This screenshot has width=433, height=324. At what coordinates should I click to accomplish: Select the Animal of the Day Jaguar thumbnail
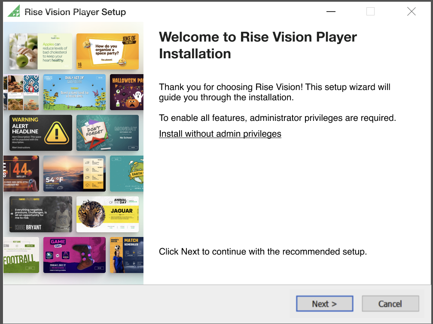[107, 214]
